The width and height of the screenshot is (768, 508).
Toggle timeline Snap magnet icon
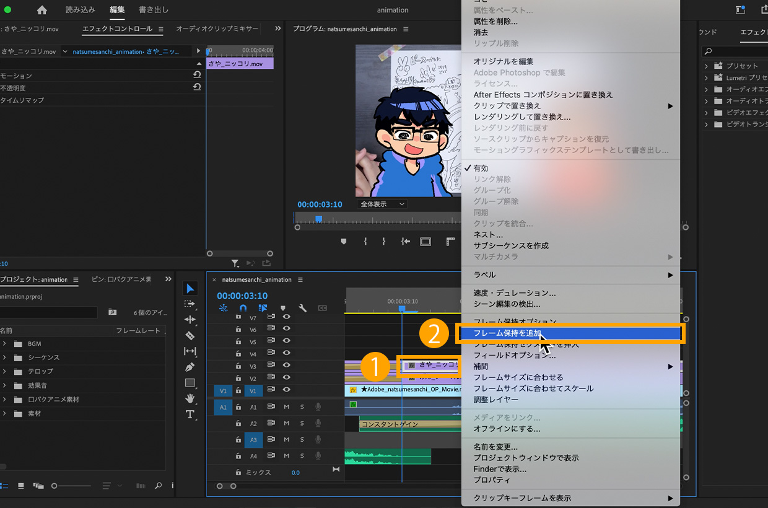(x=243, y=308)
